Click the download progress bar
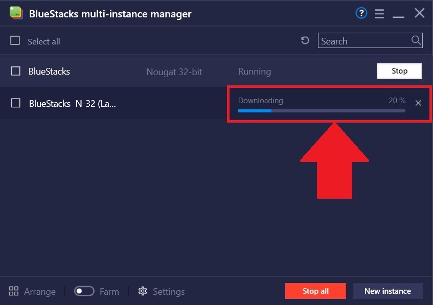 322,111
